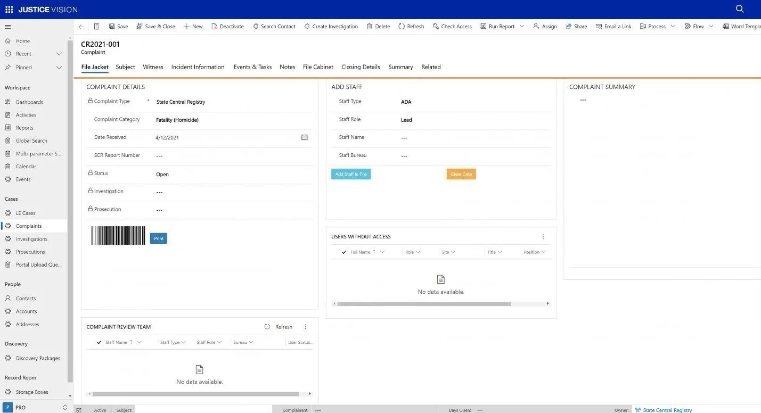Image resolution: width=761 pixels, height=413 pixels.
Task: Click the Staff Name field
Action: click(x=474, y=138)
